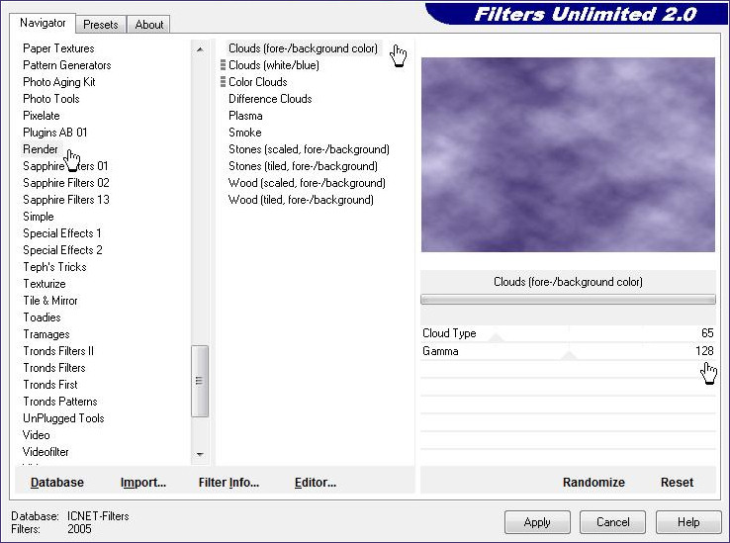Choose the Videofilter category
730x543 pixels.
click(46, 452)
